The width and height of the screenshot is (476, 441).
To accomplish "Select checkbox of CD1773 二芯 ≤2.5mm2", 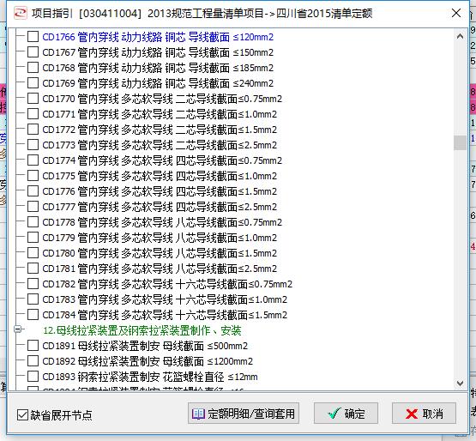I will point(33,145).
